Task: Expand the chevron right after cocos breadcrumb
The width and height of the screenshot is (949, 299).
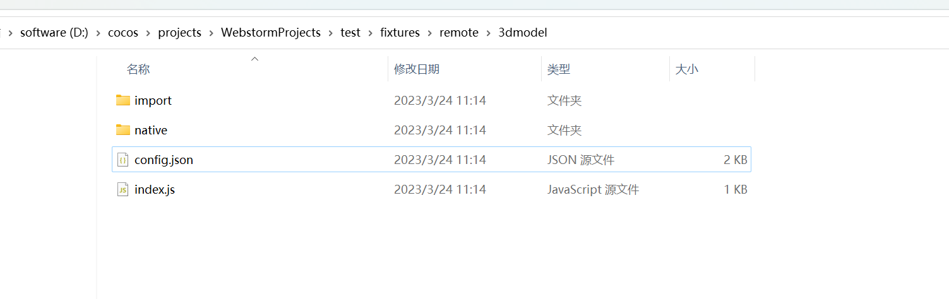Action: tap(148, 33)
